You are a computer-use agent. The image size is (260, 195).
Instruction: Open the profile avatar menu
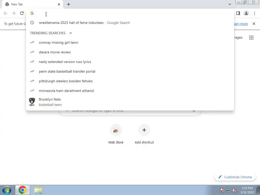click(246, 13)
